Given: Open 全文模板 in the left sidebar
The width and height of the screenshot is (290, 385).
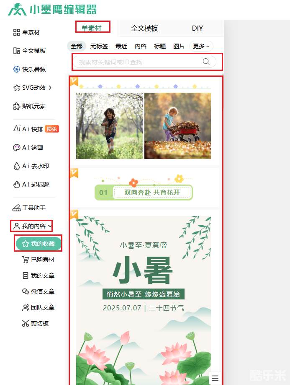Looking at the screenshot, I should 29,51.
